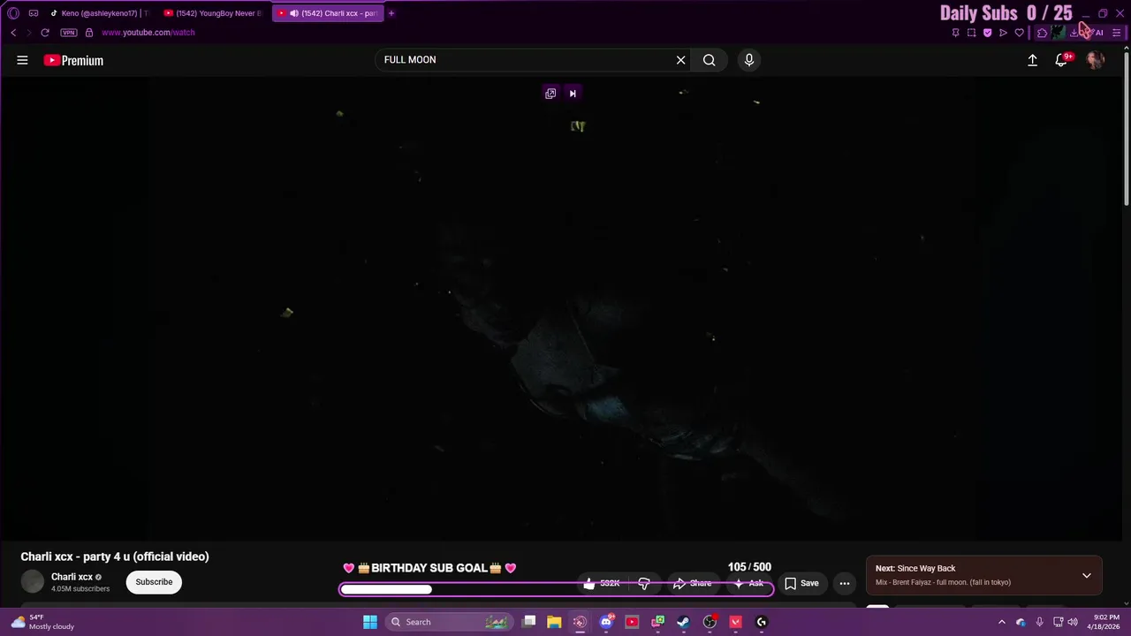Screen dimensions: 1131x636
Task: Open Discord from the taskbar
Action: click(606, 622)
